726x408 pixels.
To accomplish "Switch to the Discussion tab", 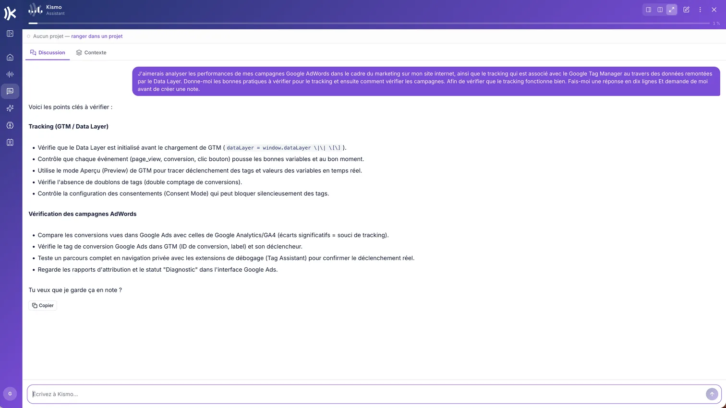I will (48, 53).
